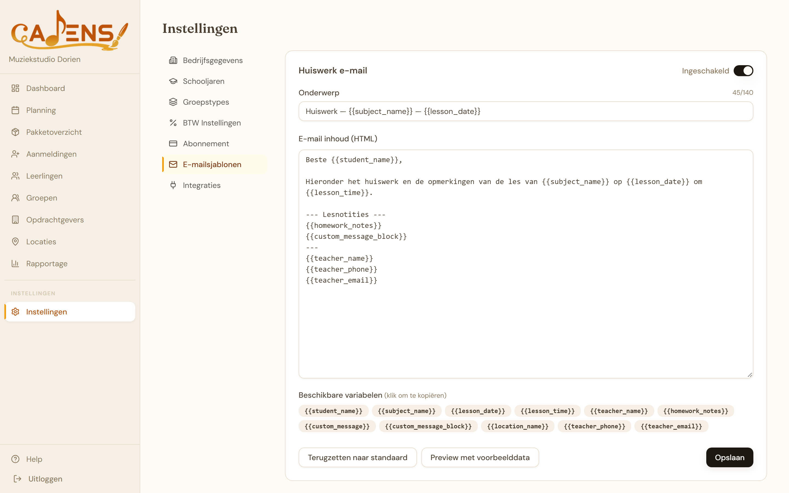Viewport: 789px width, 493px height.
Task: Open the Rapportage bar chart icon
Action: coord(15,263)
